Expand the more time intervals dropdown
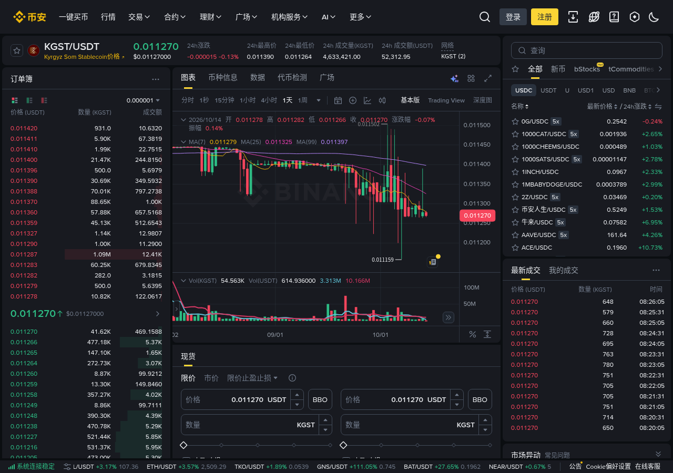673x473 pixels. pyautogui.click(x=318, y=100)
